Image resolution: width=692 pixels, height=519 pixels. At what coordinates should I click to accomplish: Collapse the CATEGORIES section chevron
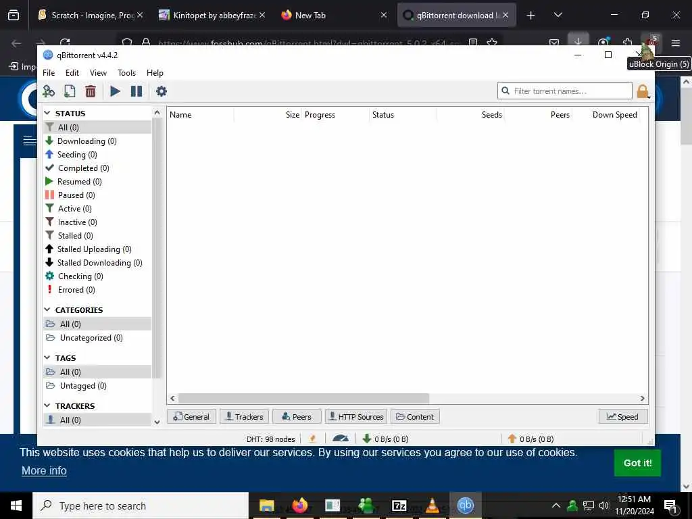(47, 310)
